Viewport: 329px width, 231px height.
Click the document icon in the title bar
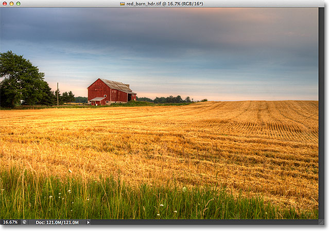tap(123, 4)
